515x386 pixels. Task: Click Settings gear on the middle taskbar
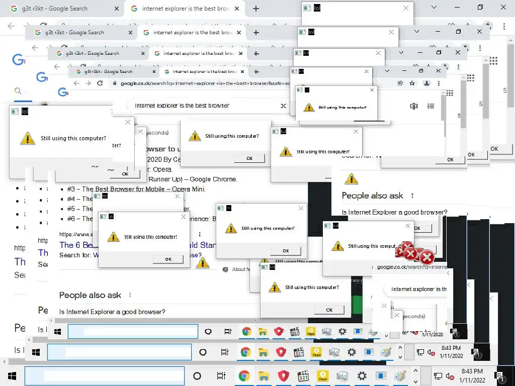coord(352,352)
